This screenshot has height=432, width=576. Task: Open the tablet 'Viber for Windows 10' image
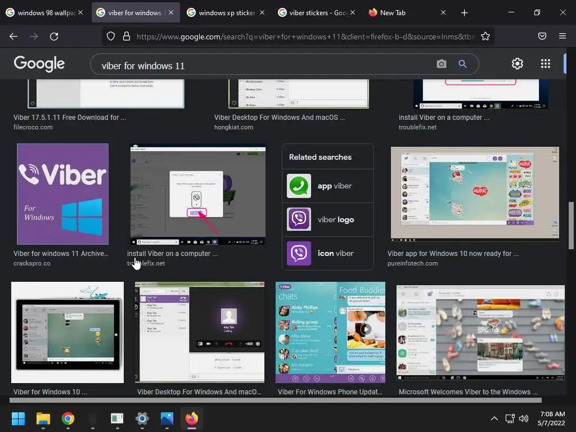[x=67, y=332]
